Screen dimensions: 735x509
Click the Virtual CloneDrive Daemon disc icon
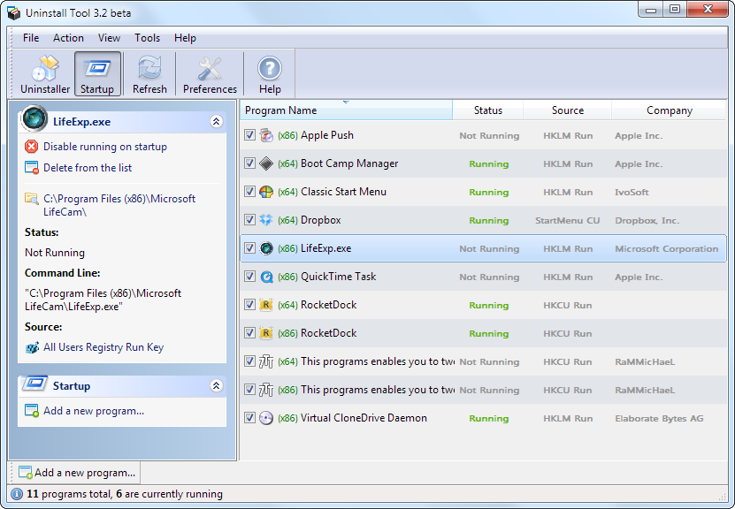tap(266, 418)
